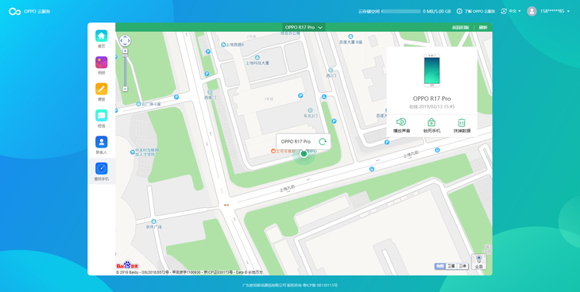
Task: Switch map to satellite view
Action: [451, 266]
